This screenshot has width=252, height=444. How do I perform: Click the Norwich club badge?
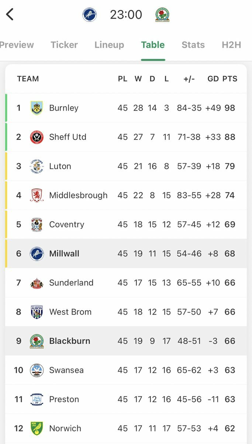point(37,428)
